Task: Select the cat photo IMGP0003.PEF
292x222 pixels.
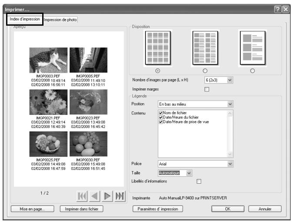Action: [48, 60]
